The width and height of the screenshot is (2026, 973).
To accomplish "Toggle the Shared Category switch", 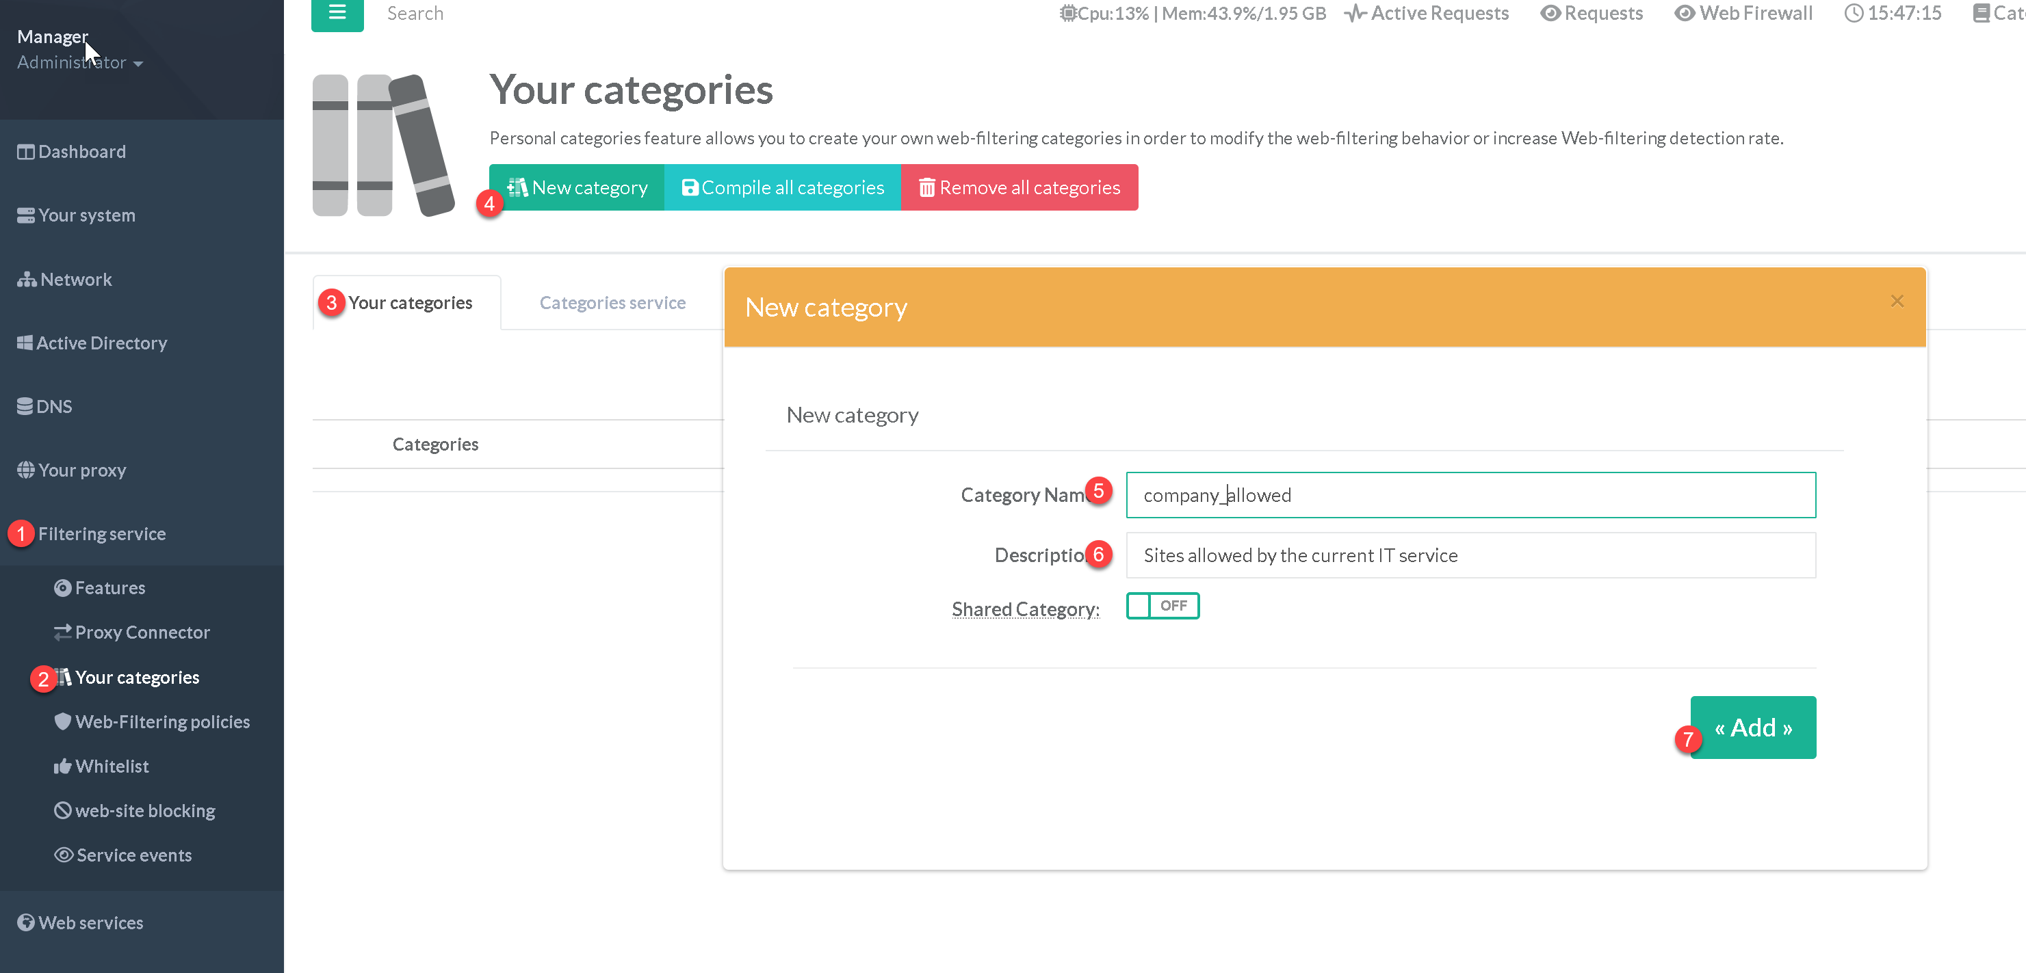I will pyautogui.click(x=1162, y=606).
